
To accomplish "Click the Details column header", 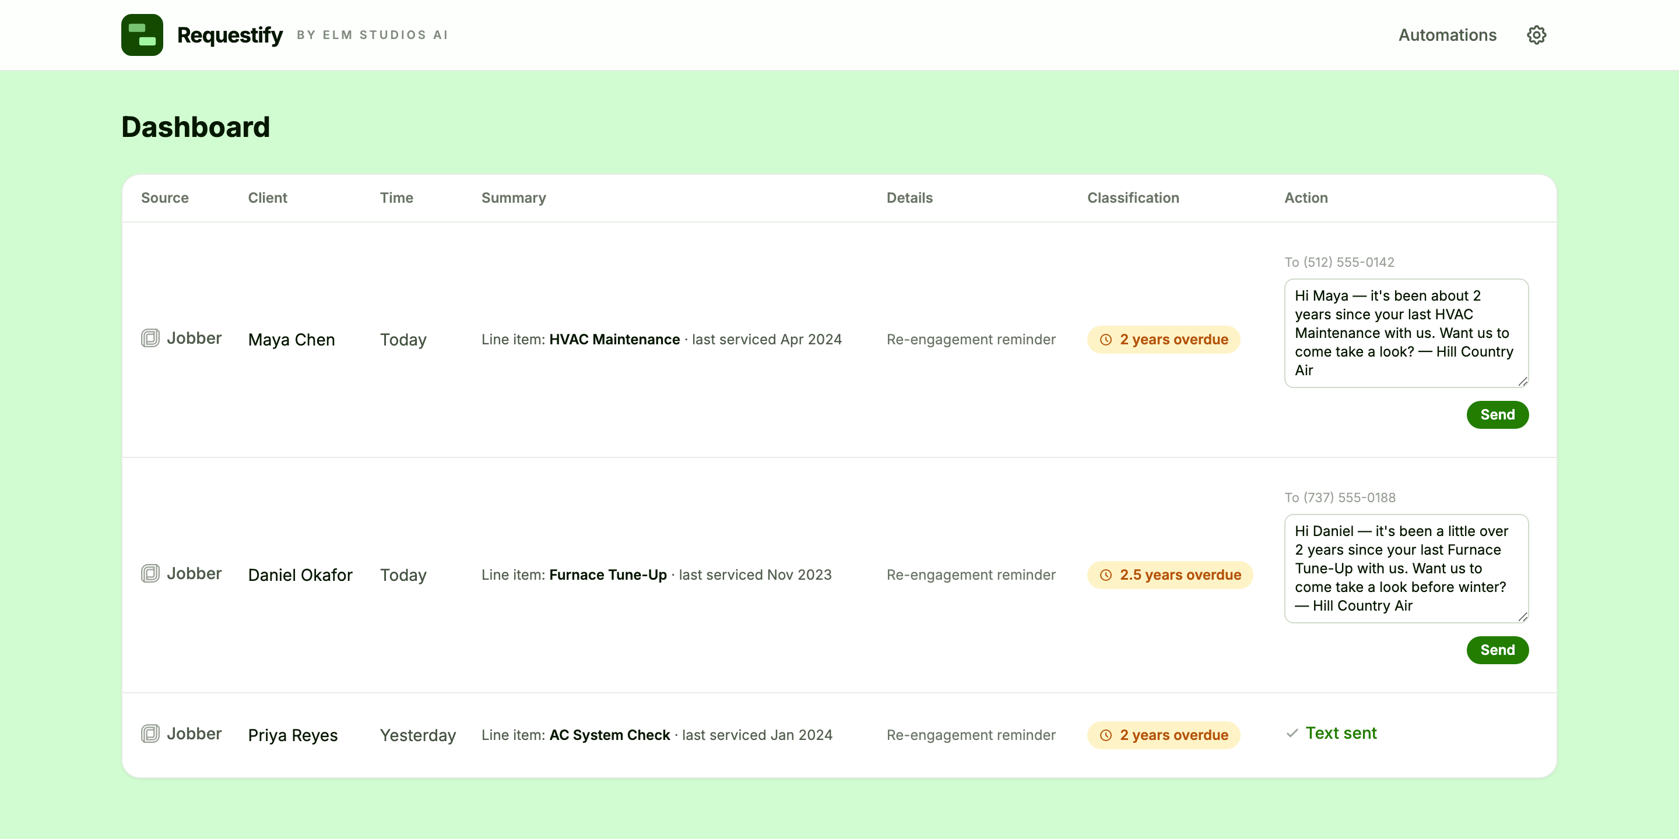I will (909, 198).
